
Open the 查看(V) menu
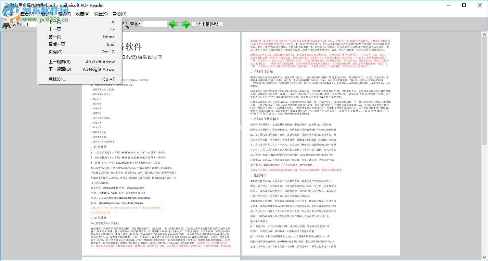[27, 14]
